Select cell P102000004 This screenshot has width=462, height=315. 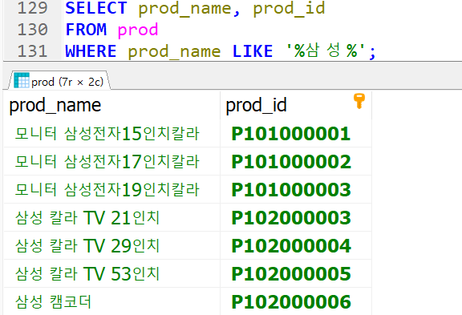click(296, 245)
